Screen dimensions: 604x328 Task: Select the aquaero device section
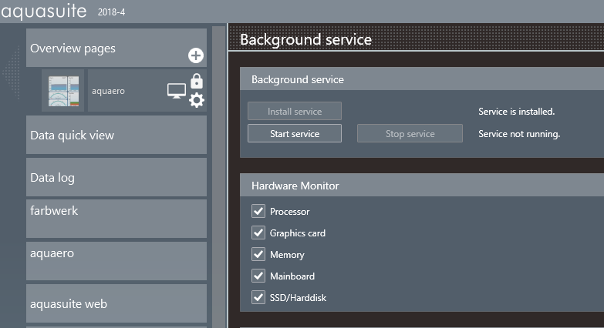click(116, 261)
